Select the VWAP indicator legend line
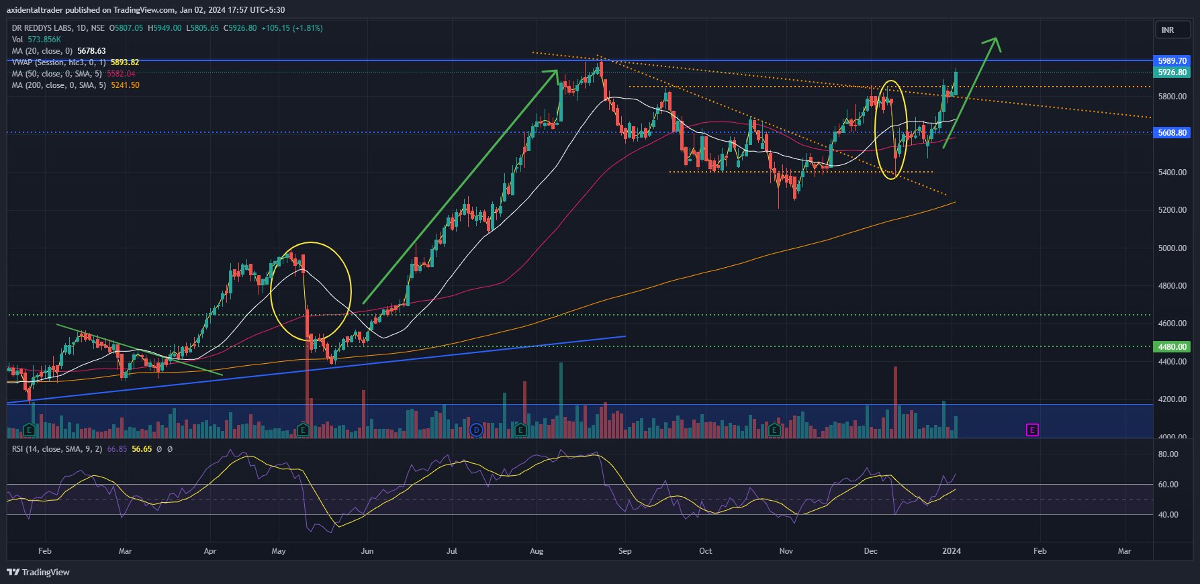The height and width of the screenshot is (584, 1200). 75,62
